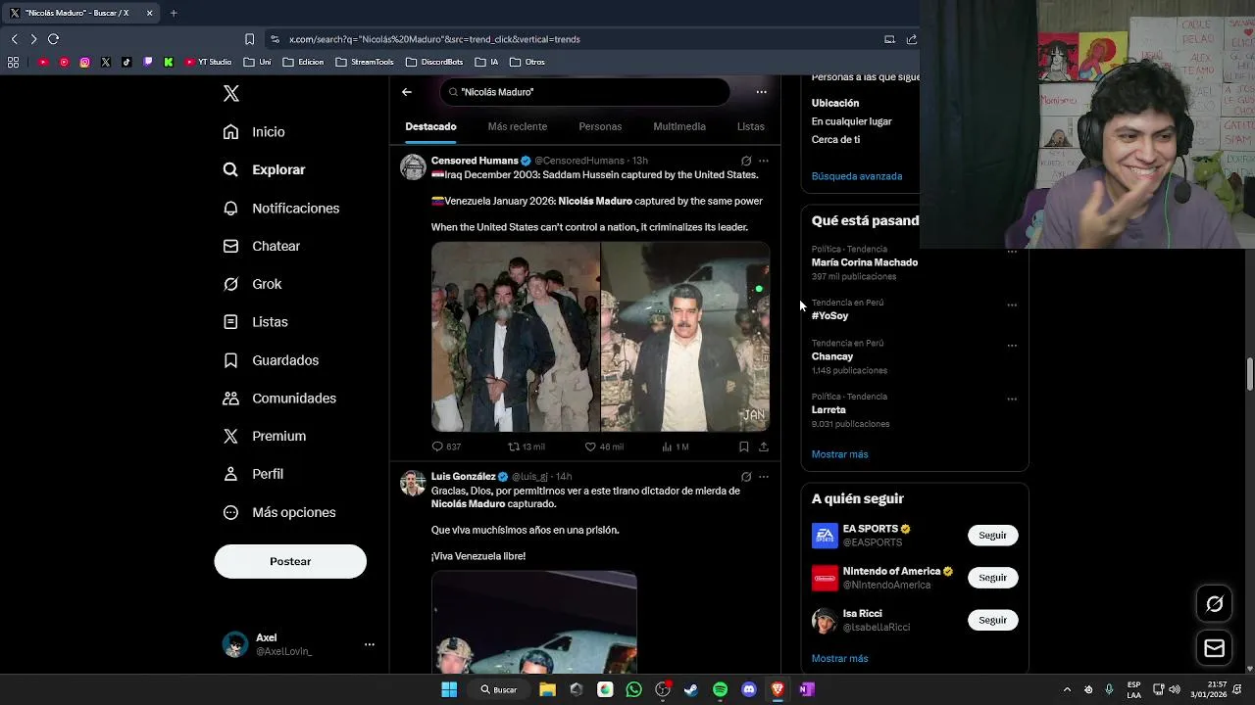Open YT Studio bookmark
Screen dimensions: 1255x705
coord(208,62)
